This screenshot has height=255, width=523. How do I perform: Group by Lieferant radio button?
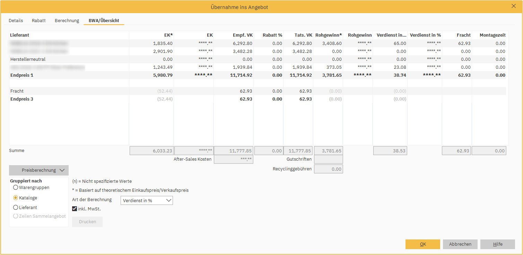tap(16, 208)
